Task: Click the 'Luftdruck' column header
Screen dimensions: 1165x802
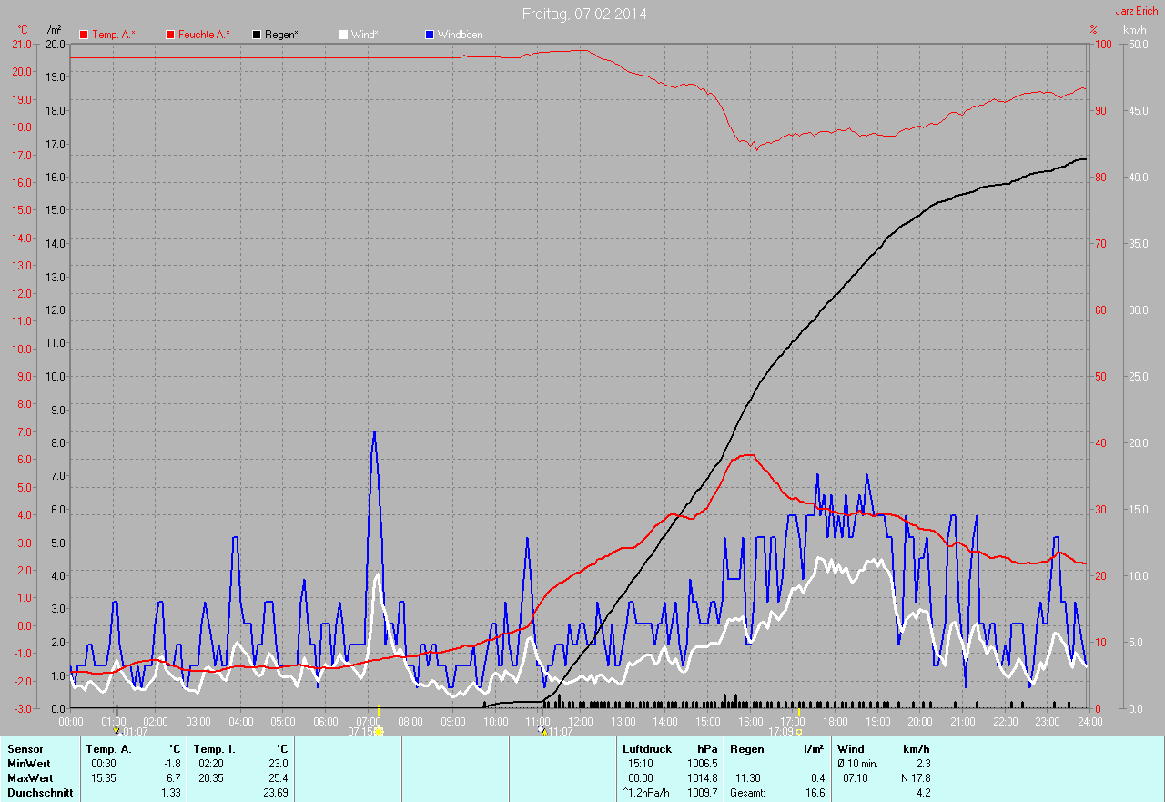Action: click(x=645, y=749)
